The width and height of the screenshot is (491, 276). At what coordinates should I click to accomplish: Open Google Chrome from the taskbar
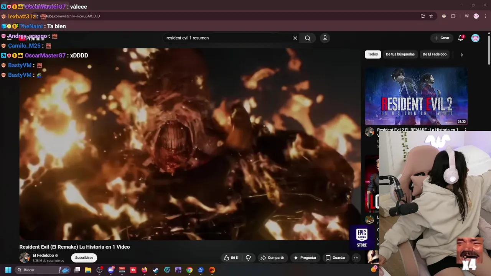pos(189,270)
